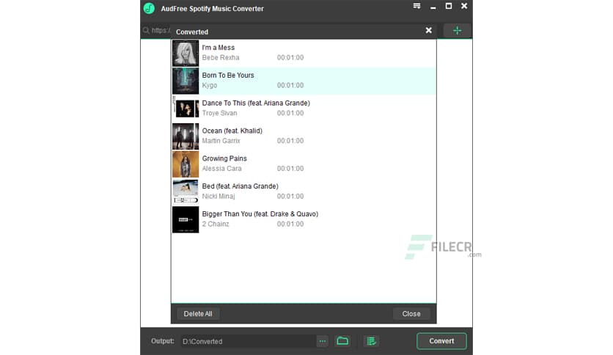Screen dimensions: 613x355
Task: Select the I'm a Mess album thumbnail
Action: tap(186, 53)
